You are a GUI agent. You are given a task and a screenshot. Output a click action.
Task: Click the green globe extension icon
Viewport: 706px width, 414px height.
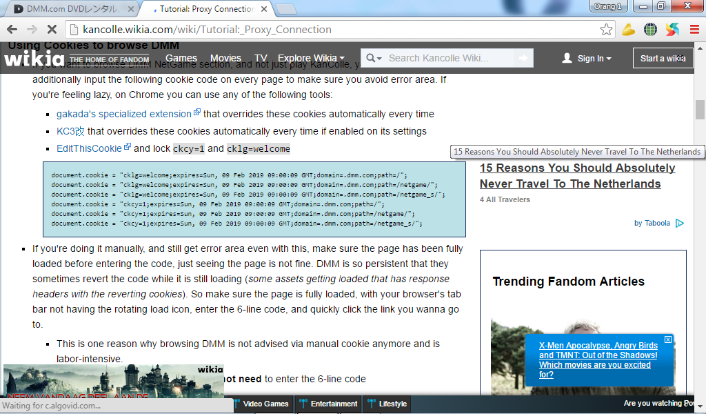coord(650,30)
